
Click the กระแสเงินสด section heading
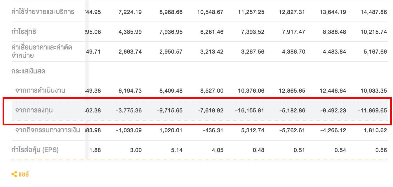coord(28,71)
